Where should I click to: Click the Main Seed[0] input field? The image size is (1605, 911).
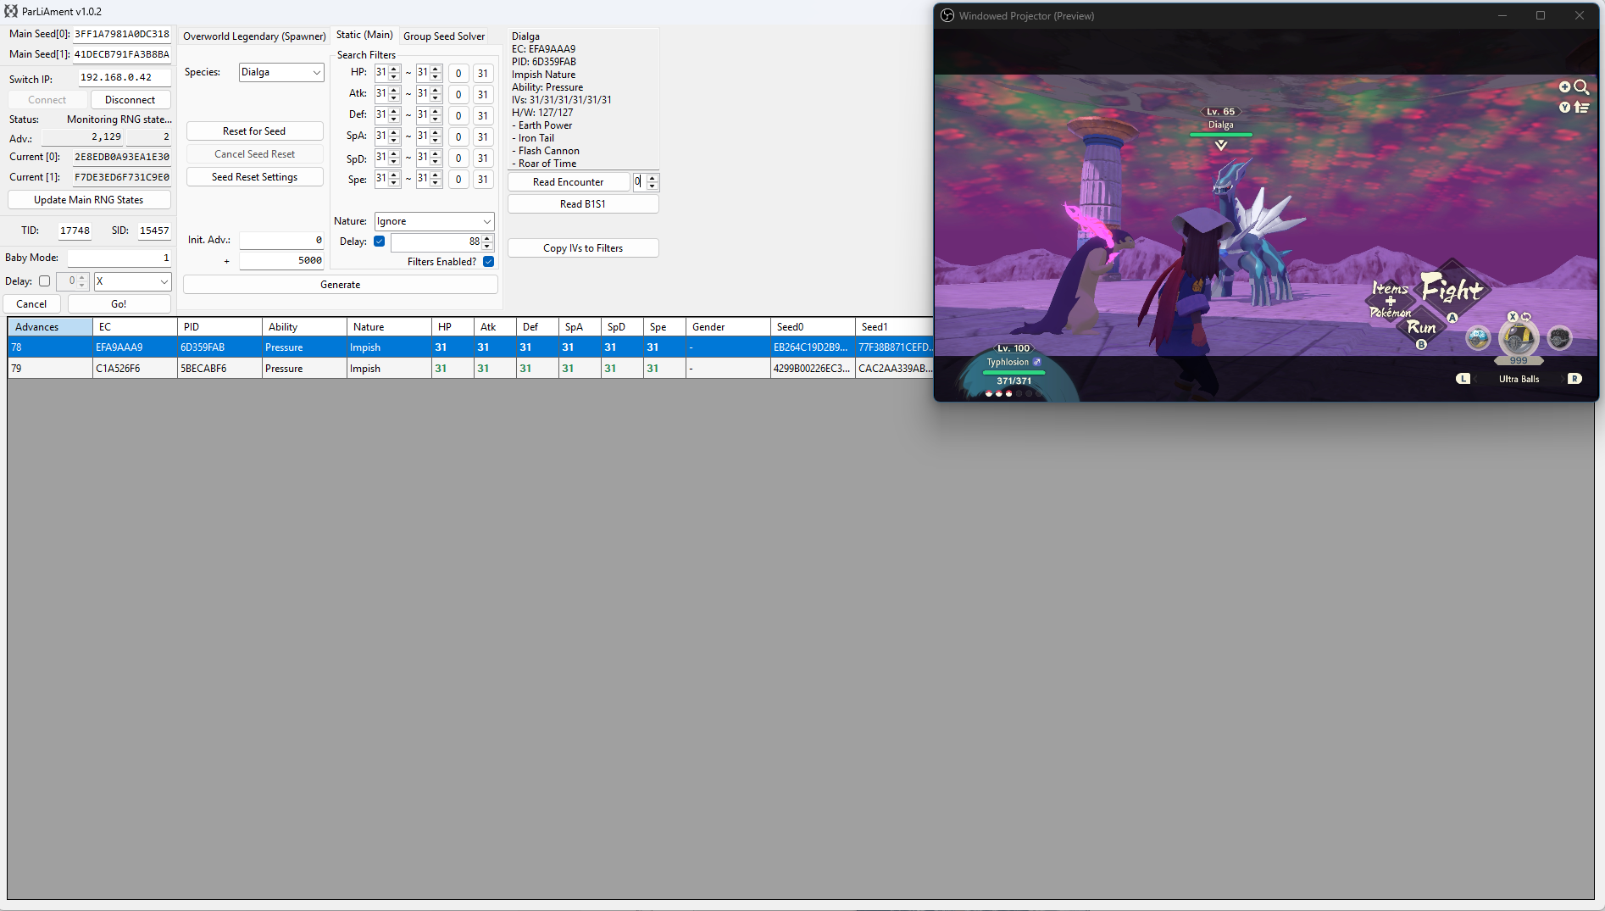(x=122, y=35)
